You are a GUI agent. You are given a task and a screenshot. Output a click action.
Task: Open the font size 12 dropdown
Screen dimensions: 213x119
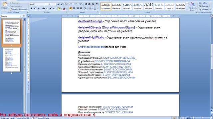point(55,4)
